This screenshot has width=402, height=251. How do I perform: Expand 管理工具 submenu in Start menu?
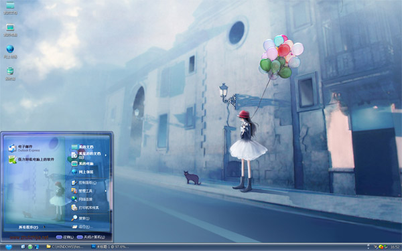pos(89,191)
